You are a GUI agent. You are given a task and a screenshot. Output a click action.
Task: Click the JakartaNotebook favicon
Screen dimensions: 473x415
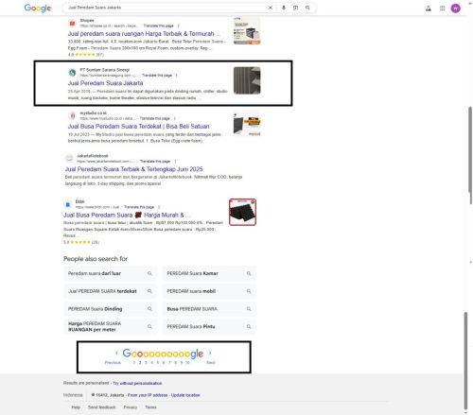click(x=69, y=159)
